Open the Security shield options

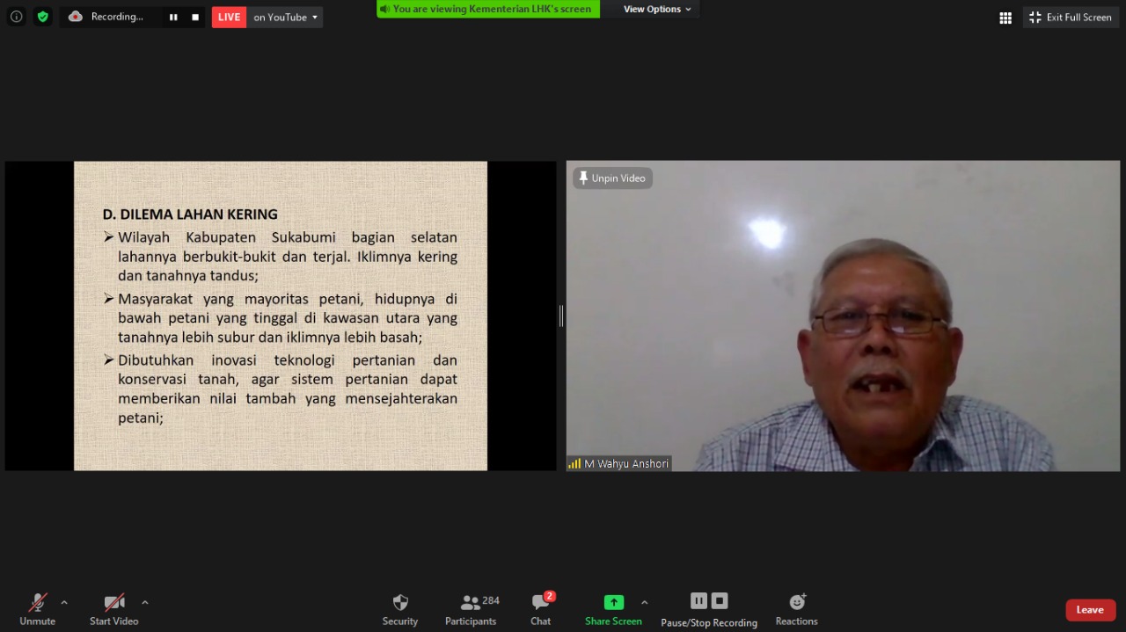pyautogui.click(x=400, y=609)
